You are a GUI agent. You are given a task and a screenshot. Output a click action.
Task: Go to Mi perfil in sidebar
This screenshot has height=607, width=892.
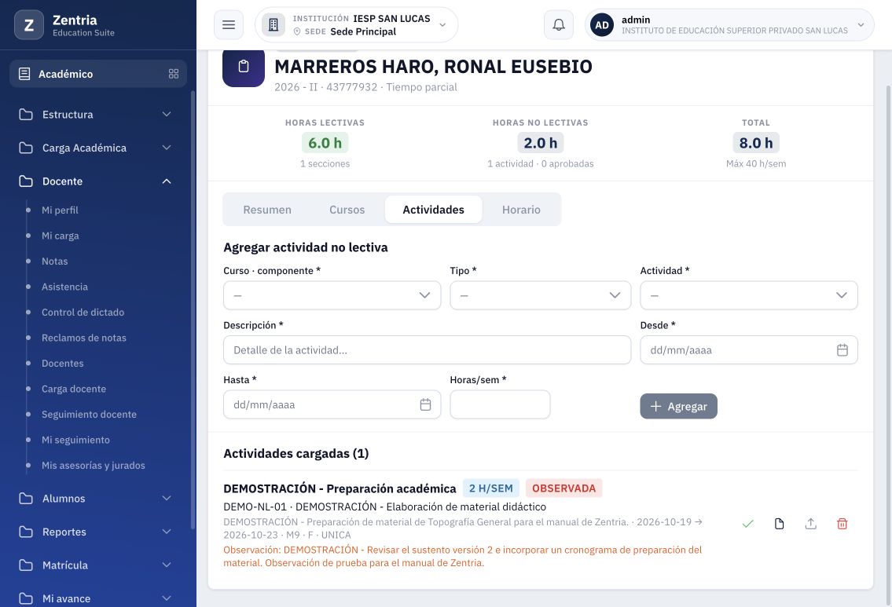[x=60, y=210]
